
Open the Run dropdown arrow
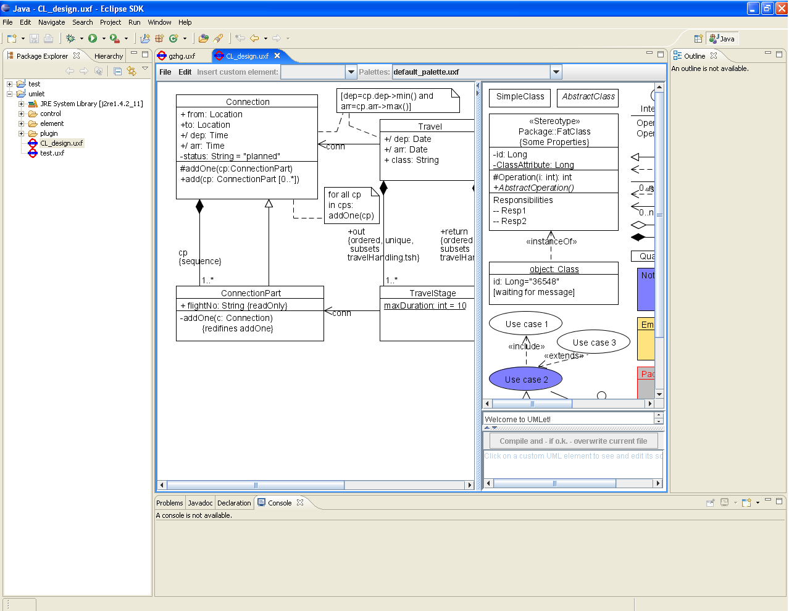[104, 38]
